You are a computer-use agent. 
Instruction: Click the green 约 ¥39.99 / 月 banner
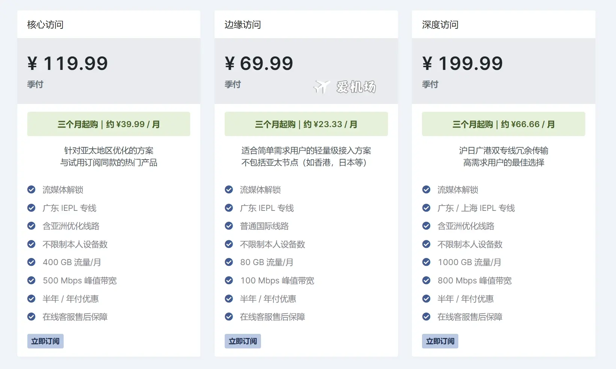click(x=109, y=124)
